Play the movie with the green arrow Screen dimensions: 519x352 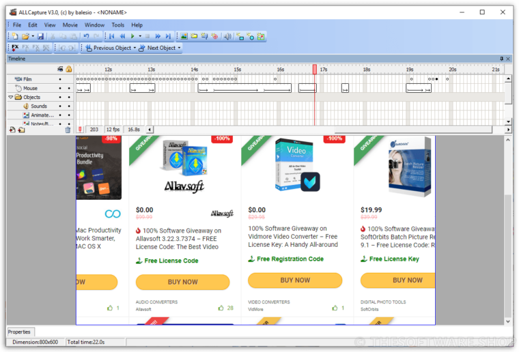point(132,36)
